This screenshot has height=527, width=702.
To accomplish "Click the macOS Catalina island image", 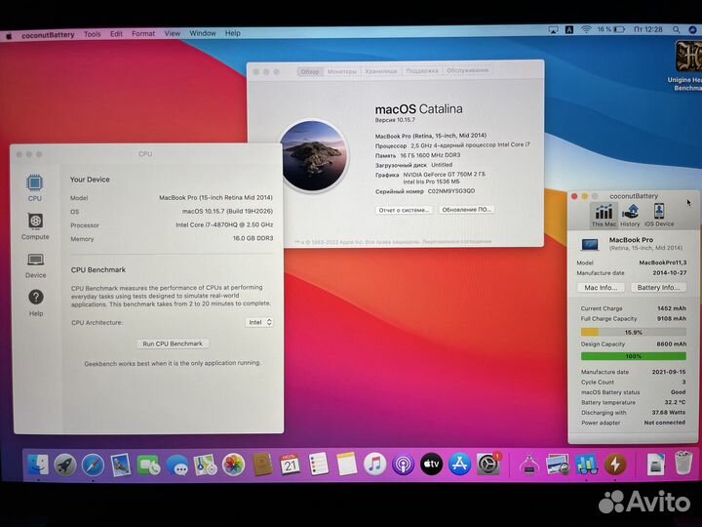I will pyautogui.click(x=313, y=155).
